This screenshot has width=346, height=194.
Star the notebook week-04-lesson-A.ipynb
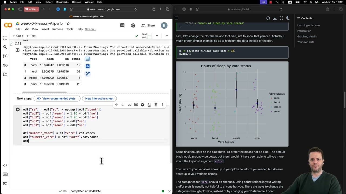click(68, 23)
